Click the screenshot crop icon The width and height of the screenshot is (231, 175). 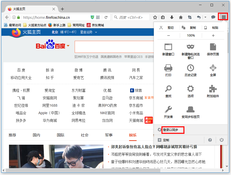[x=190, y=17]
